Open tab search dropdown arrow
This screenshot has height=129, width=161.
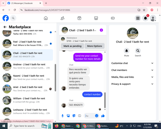(x=3, y=3)
